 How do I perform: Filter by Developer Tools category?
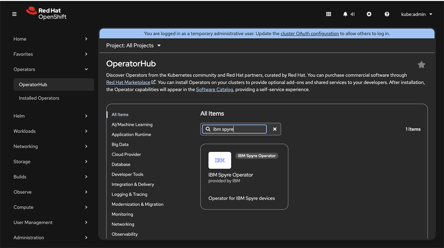coord(128,174)
